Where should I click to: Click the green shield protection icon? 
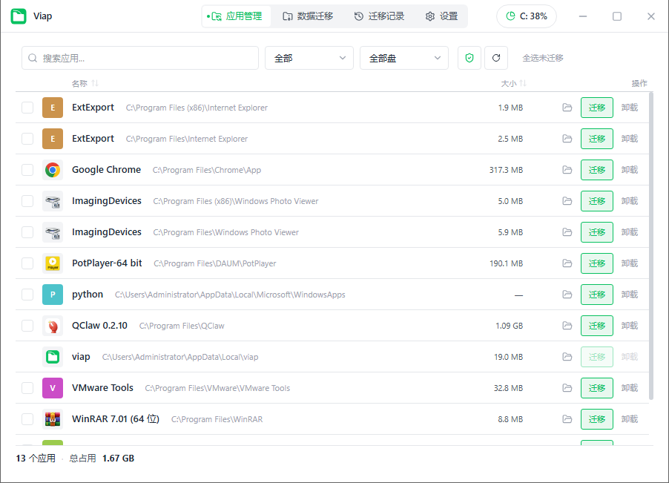469,58
